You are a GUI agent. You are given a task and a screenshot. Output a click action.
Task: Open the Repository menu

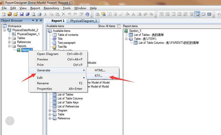[x=51, y=8]
